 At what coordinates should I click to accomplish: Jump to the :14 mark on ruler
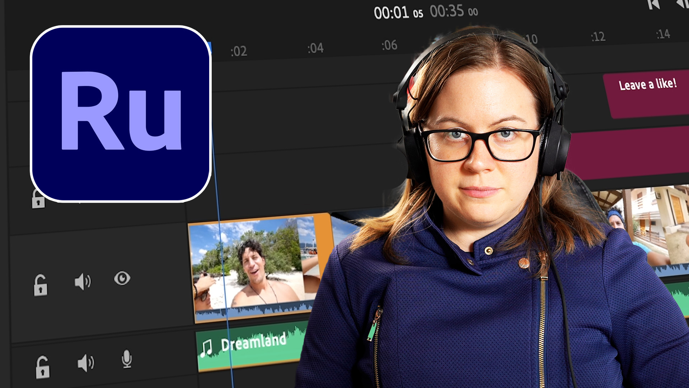tap(663, 34)
